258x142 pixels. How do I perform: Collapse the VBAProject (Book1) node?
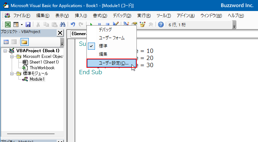click(x=5, y=51)
